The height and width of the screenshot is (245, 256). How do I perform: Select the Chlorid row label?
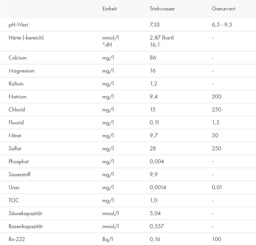(17, 110)
